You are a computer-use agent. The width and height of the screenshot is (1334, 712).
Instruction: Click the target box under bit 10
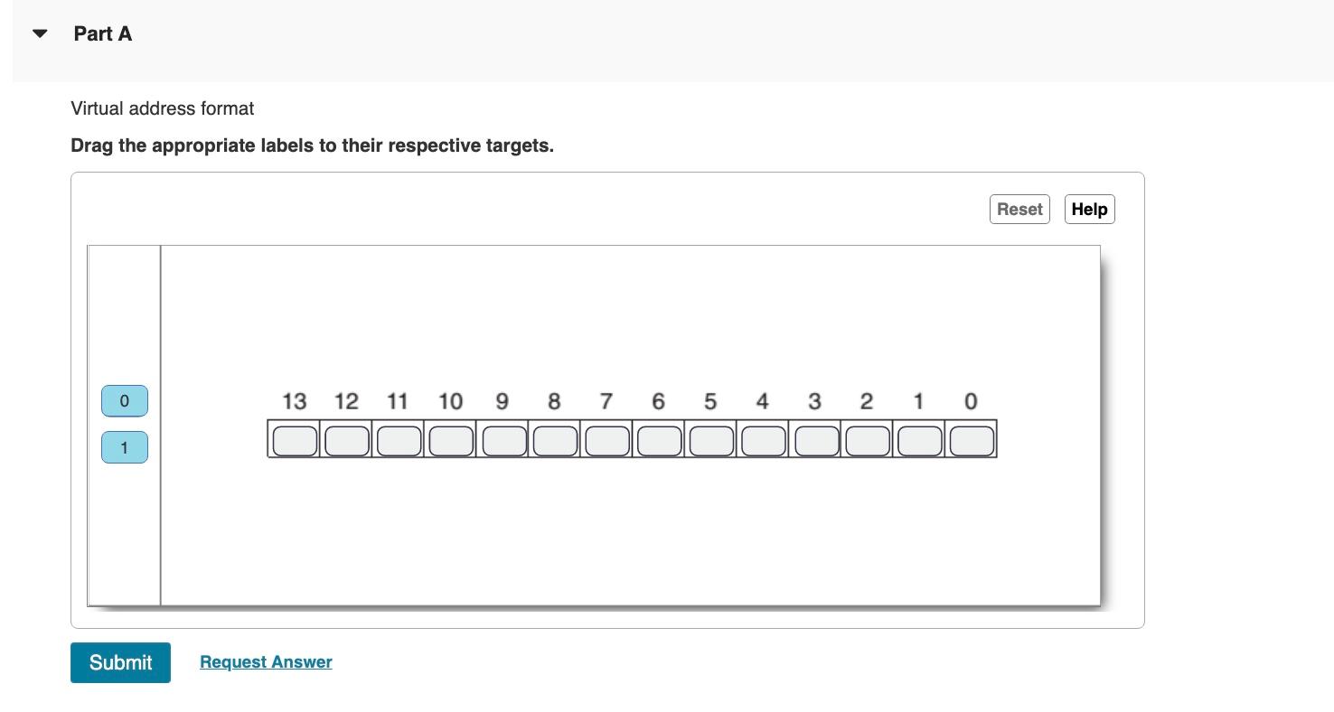tap(451, 441)
